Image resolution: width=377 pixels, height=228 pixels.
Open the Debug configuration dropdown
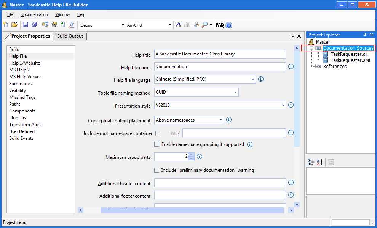pos(123,25)
